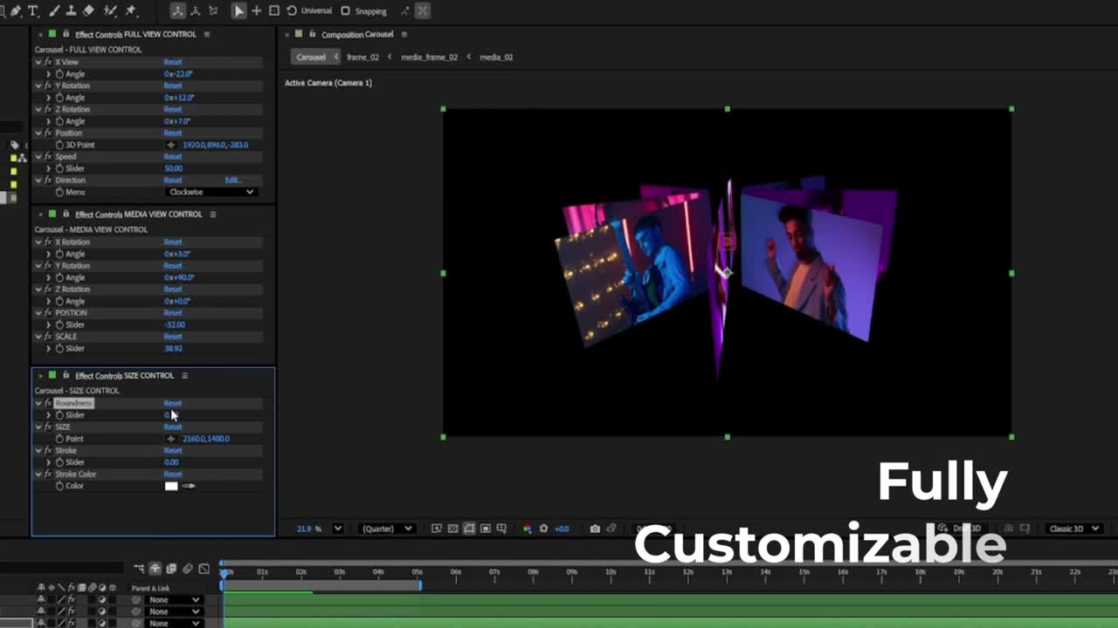
Task: Reset the X View effect
Action: (x=173, y=62)
